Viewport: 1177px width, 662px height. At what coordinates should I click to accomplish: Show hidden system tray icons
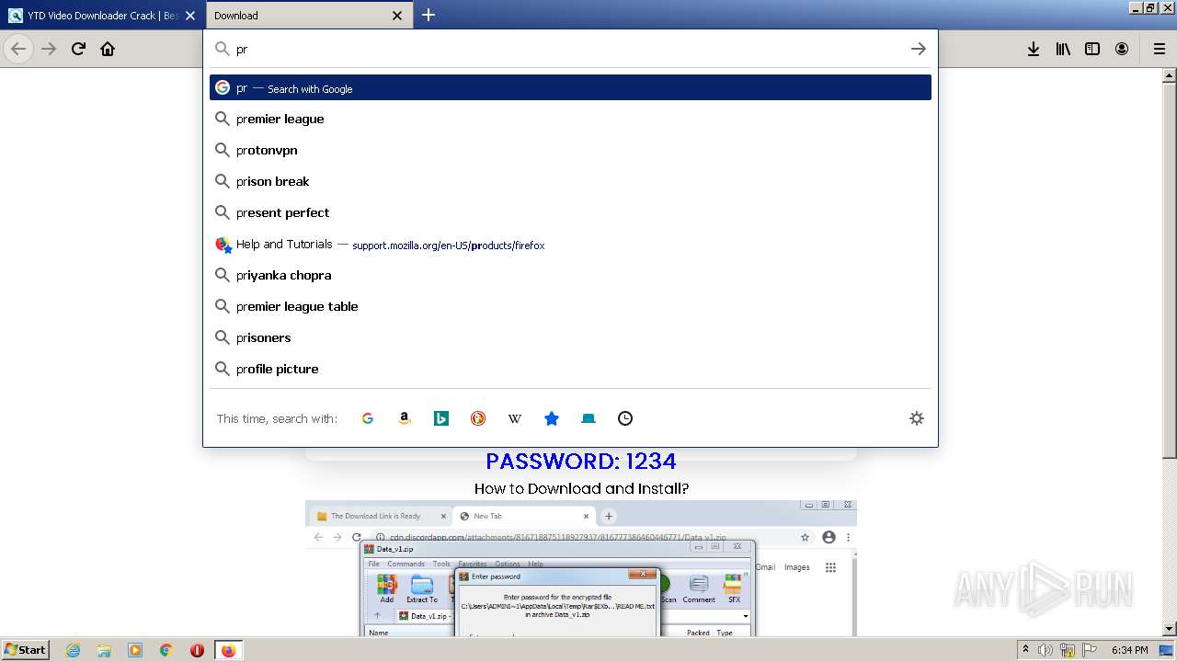1025,650
